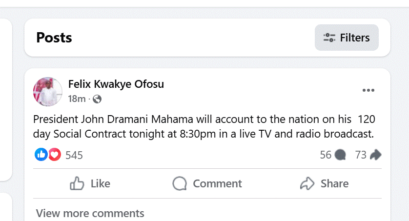Image resolution: width=409 pixels, height=221 pixels.
Task: Click the gray comment bubble beside 56
Action: [x=341, y=155]
